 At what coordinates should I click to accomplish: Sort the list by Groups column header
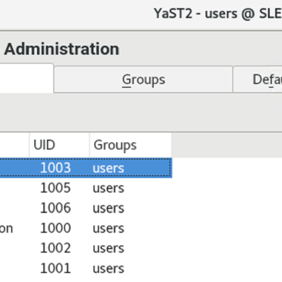click(x=130, y=145)
